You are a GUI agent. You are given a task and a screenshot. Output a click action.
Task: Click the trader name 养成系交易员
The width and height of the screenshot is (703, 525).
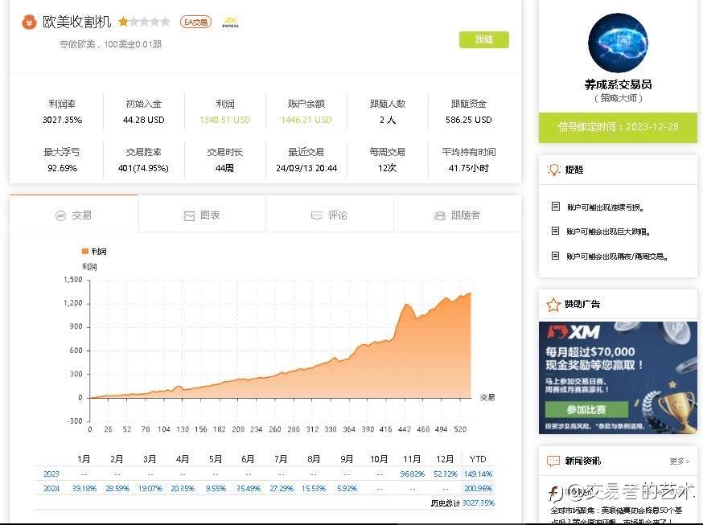(x=618, y=84)
